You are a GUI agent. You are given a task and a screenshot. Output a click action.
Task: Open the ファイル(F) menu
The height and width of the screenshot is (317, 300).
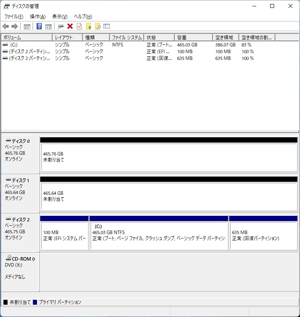click(14, 17)
